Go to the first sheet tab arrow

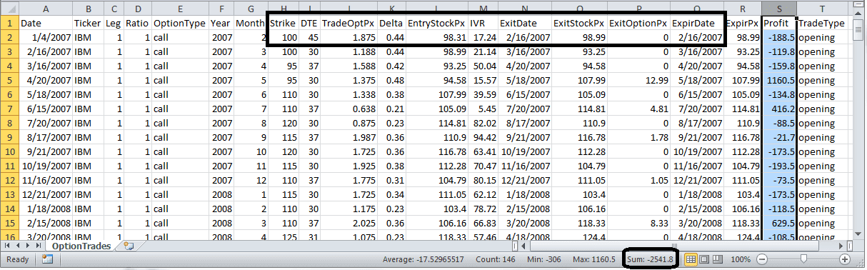click(x=8, y=245)
